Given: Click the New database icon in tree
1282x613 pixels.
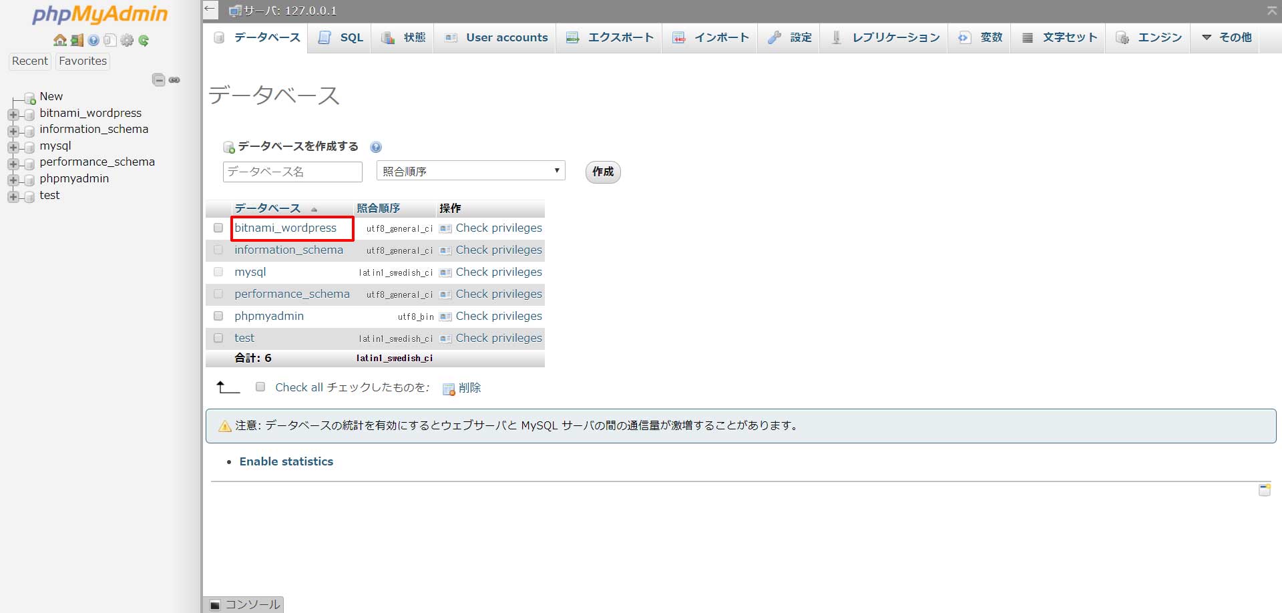Looking at the screenshot, I should (29, 98).
